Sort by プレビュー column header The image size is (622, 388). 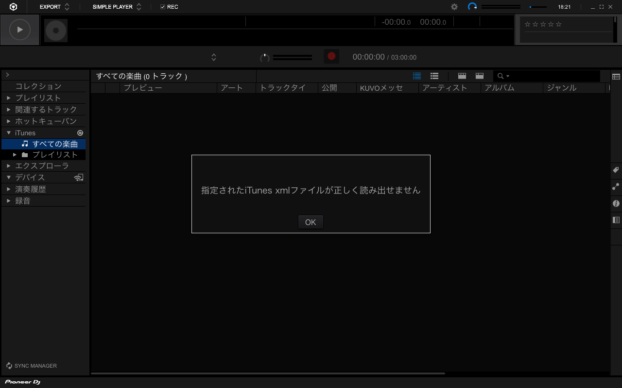click(x=168, y=88)
